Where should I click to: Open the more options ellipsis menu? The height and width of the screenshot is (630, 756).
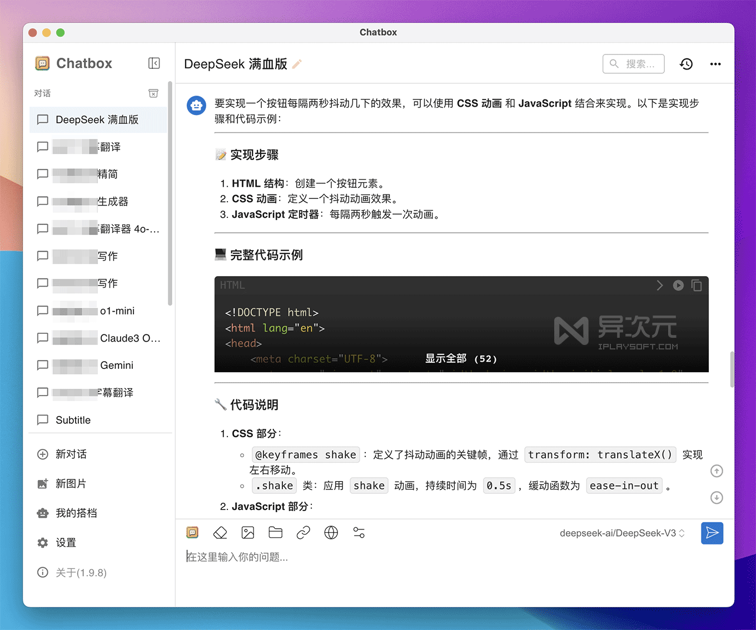coord(715,64)
